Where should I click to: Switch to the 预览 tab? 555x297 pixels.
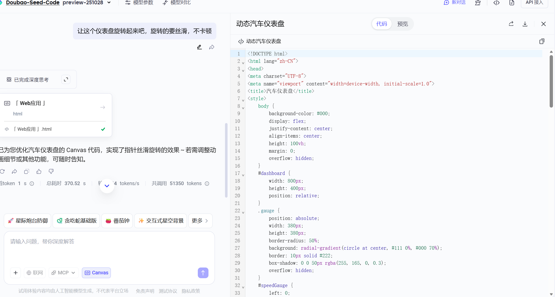point(402,24)
